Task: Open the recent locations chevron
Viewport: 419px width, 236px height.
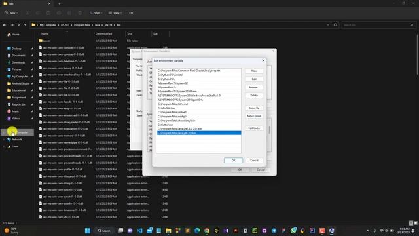Action: (x=18, y=25)
